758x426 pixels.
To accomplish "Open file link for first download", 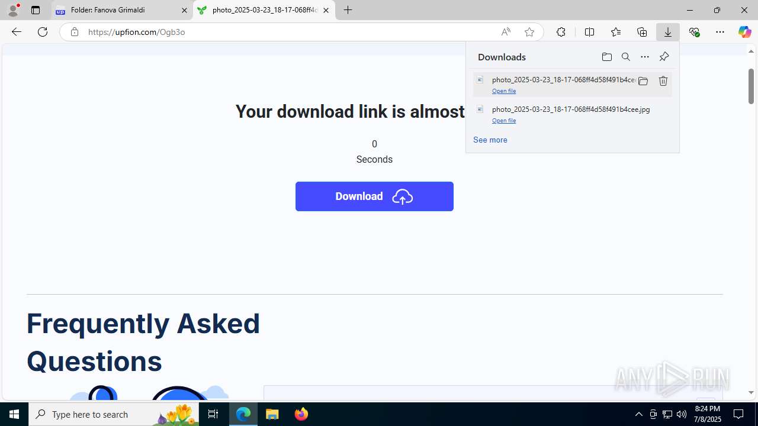I will tap(504, 91).
